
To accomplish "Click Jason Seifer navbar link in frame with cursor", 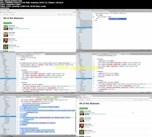I will (x=141, y=100).
